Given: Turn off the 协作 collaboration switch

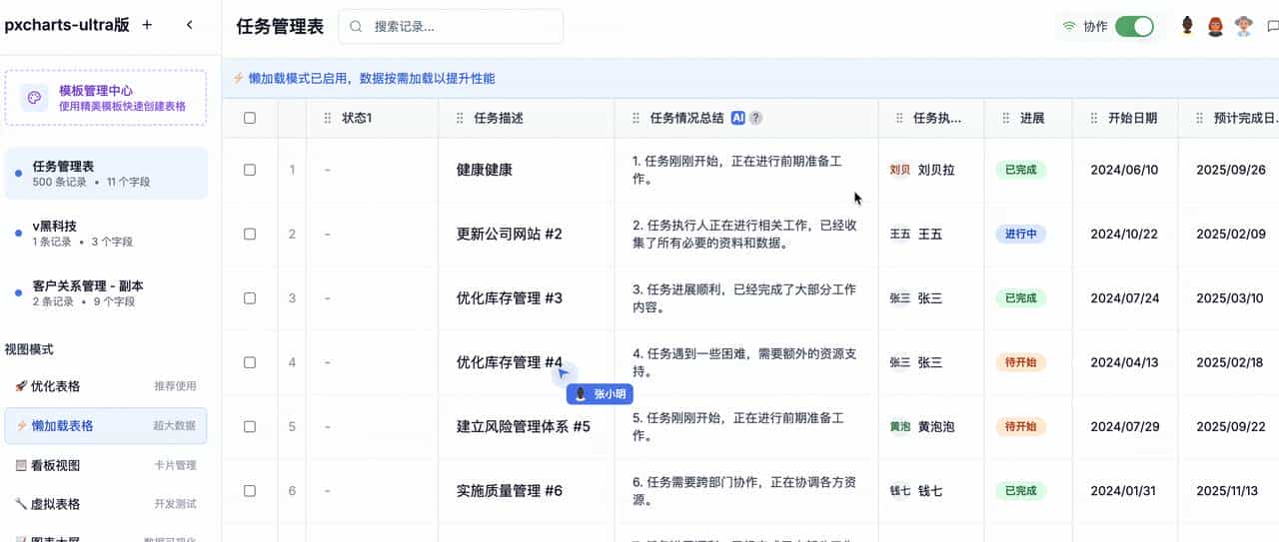Looking at the screenshot, I should pyautogui.click(x=1134, y=27).
